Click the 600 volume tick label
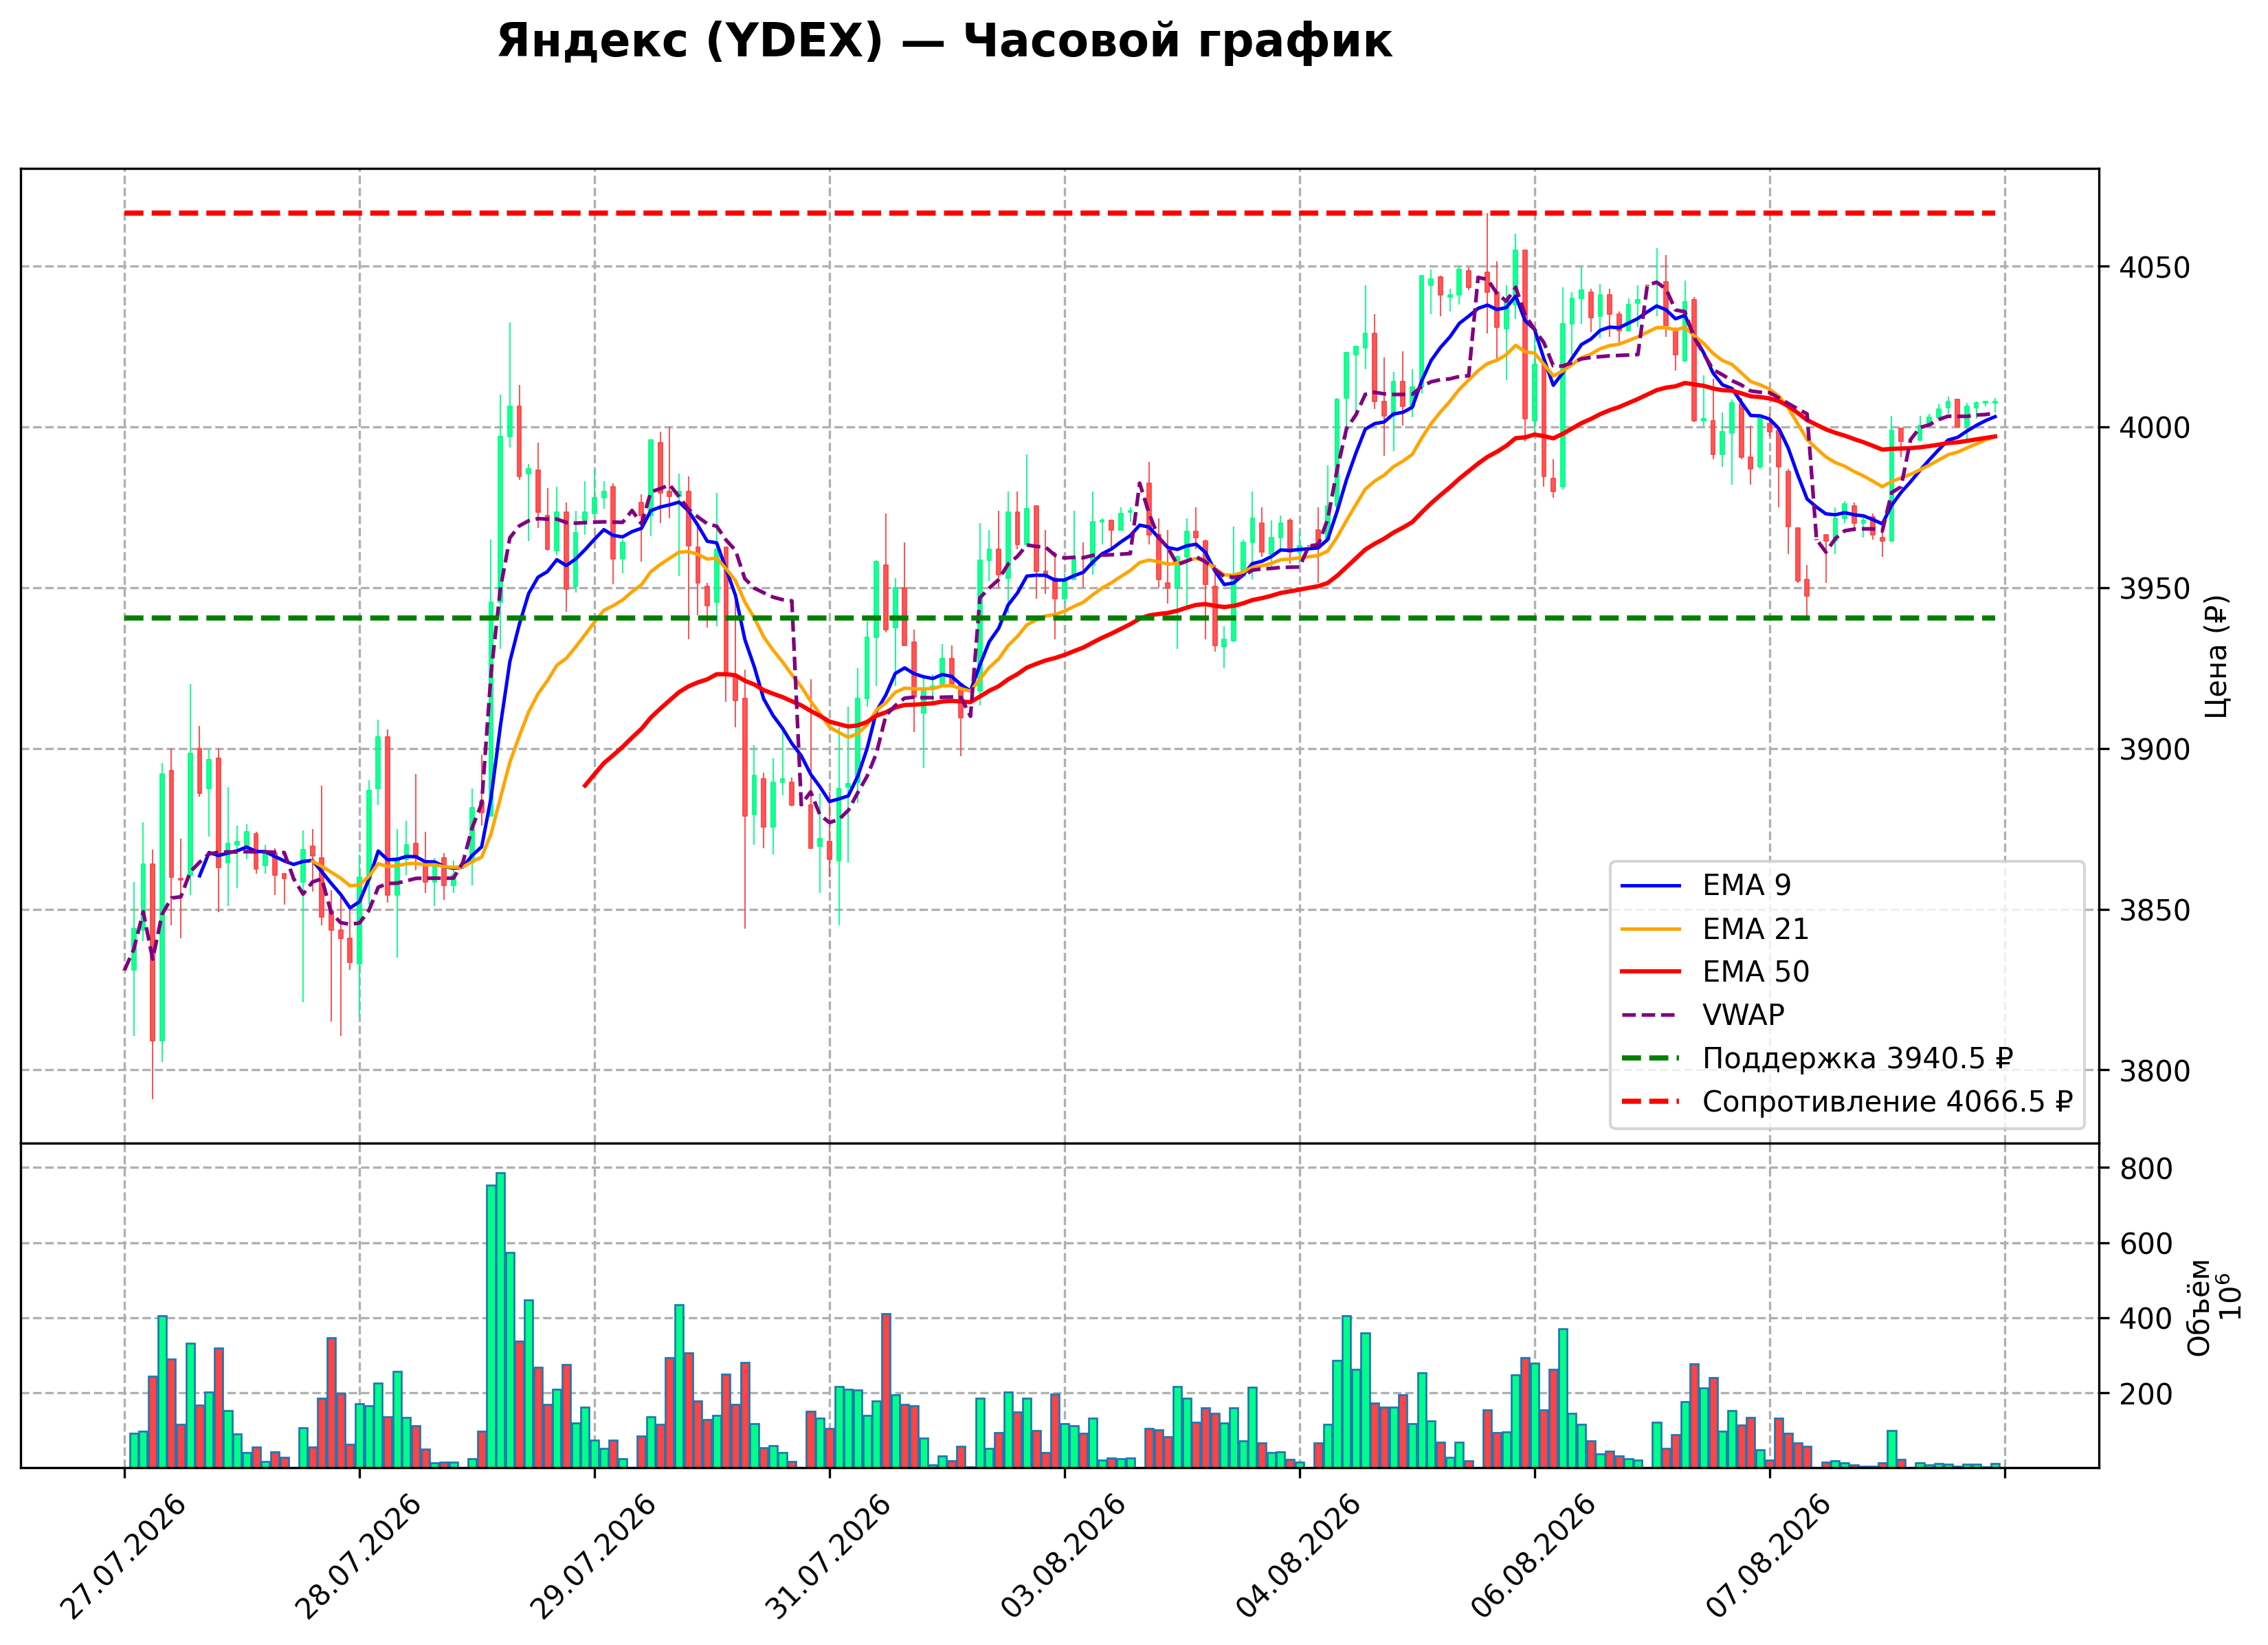 [x=2146, y=1244]
